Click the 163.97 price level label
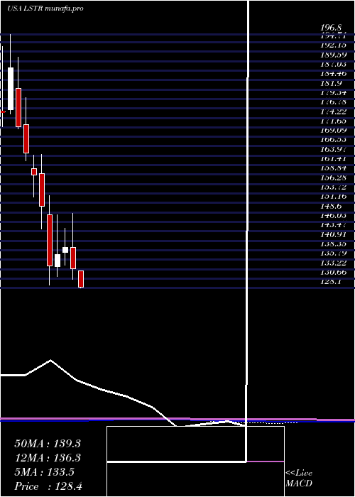This screenshot has height=497, width=355. [x=333, y=148]
